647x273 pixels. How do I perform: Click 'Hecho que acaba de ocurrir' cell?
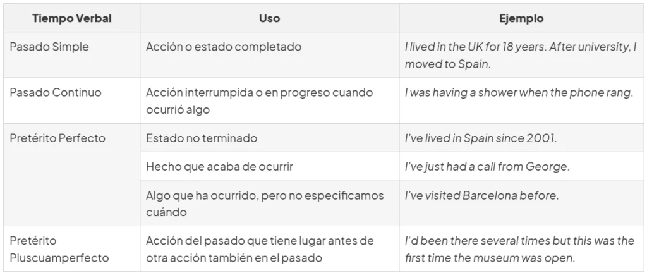[x=269, y=166]
